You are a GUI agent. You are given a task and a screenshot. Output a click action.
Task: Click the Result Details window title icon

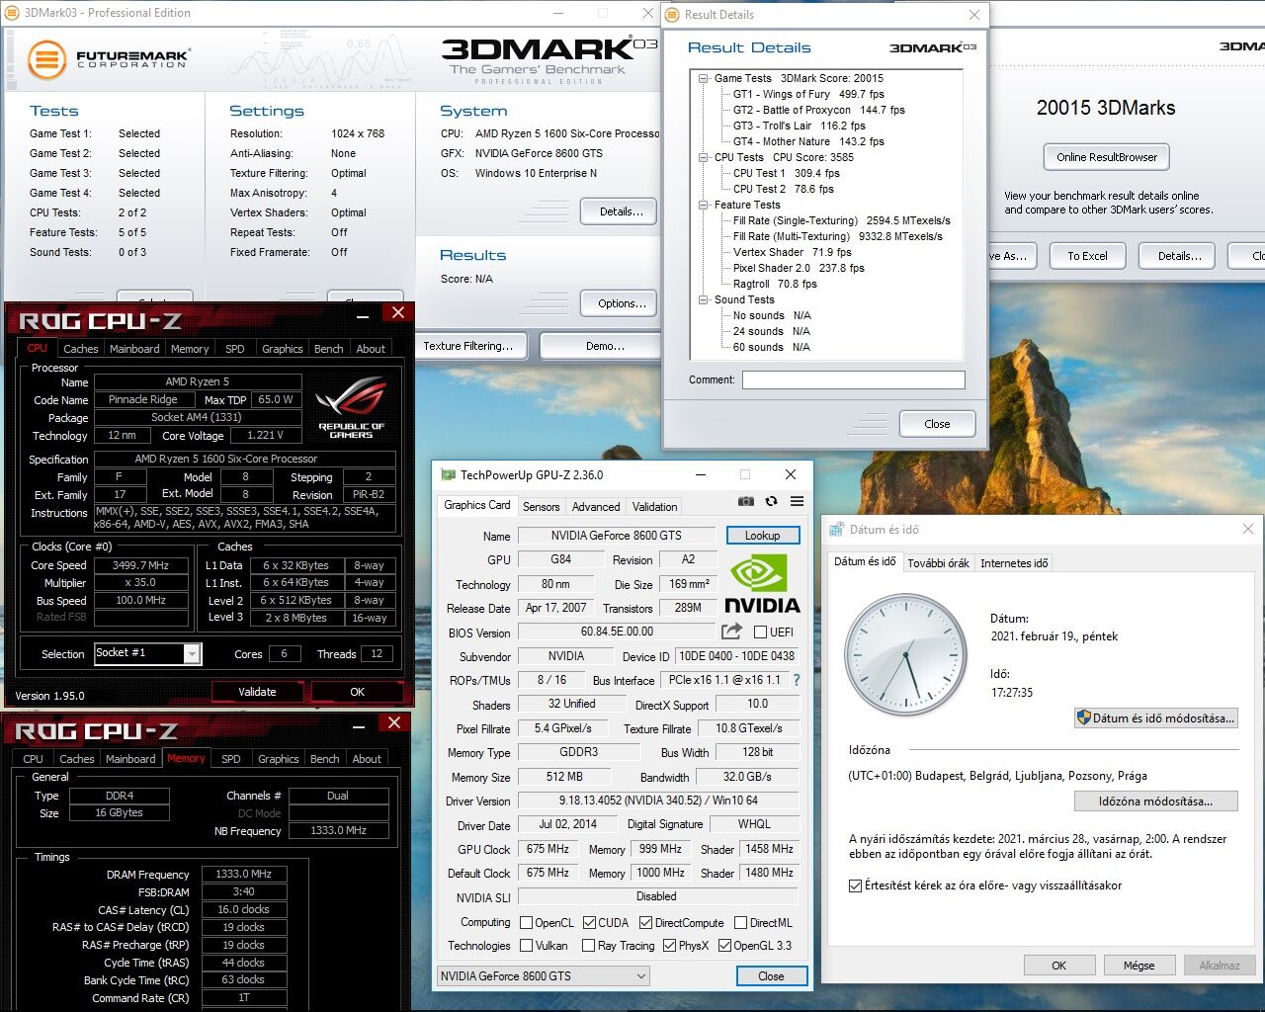click(673, 14)
